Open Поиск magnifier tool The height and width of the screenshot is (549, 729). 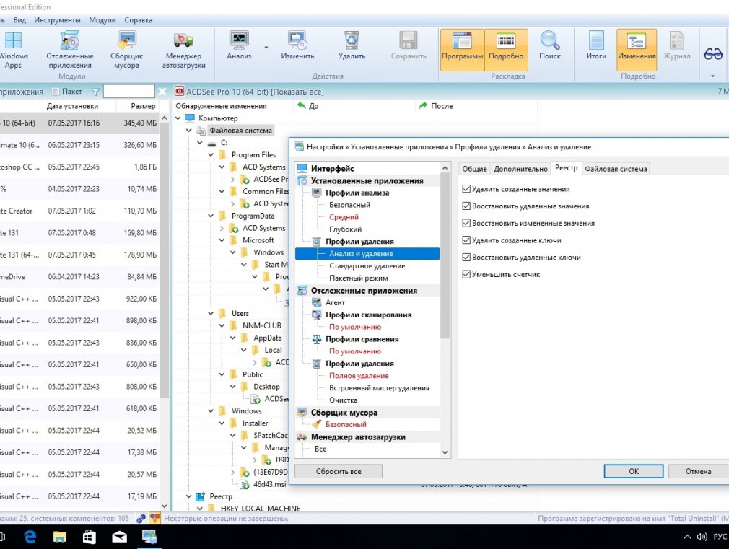pos(550,45)
